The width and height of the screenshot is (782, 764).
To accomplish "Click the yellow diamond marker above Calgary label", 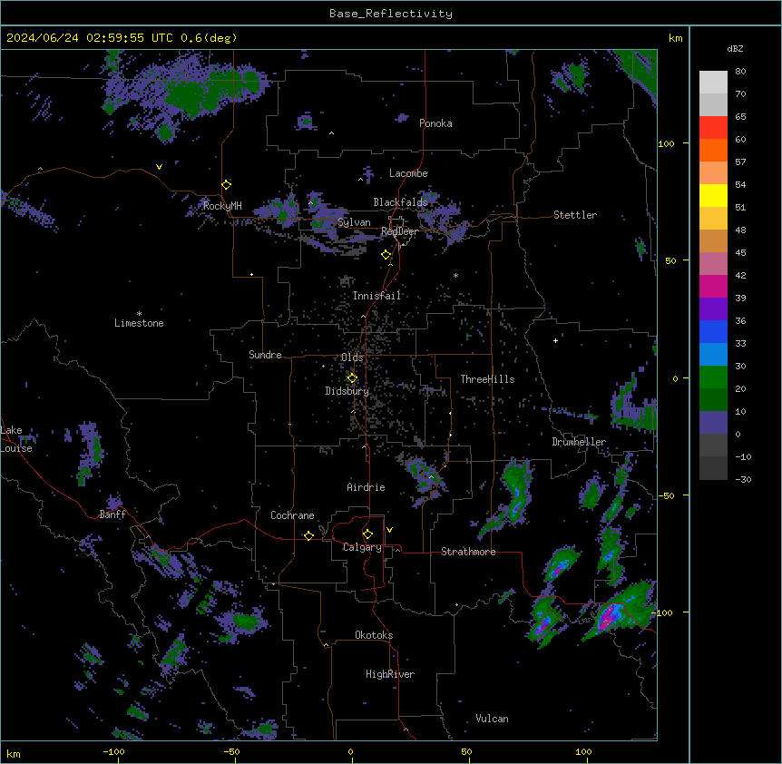I will (x=367, y=534).
